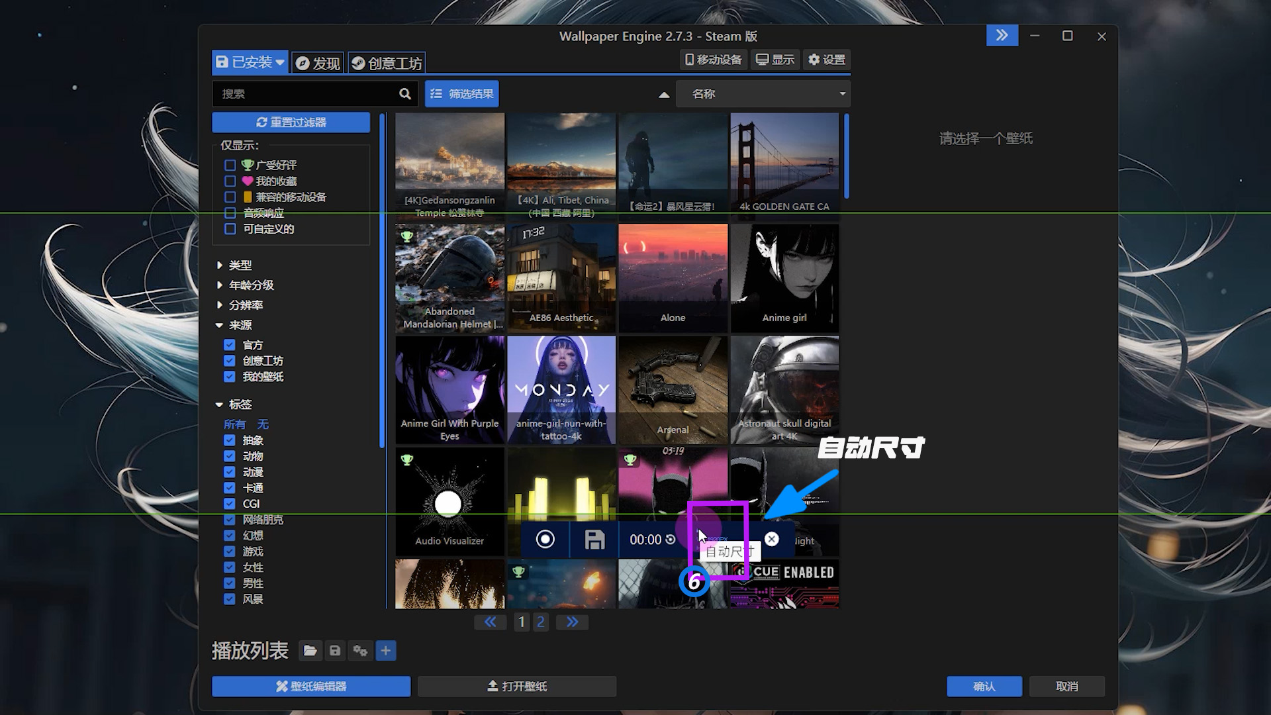Uncheck the 创意工坊 source checkbox
This screenshot has height=715, width=1271.
[230, 361]
